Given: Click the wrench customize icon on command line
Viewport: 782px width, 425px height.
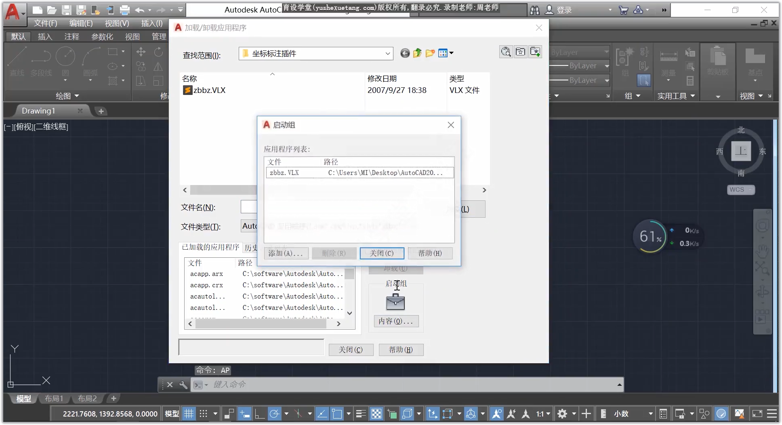Looking at the screenshot, I should [183, 385].
